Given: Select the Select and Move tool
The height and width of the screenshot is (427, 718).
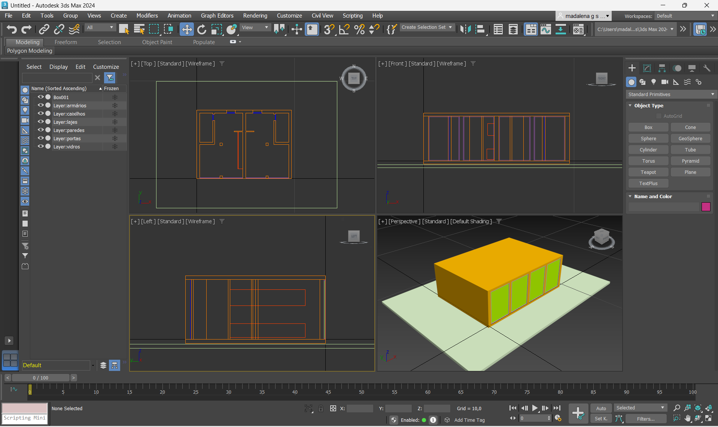Looking at the screenshot, I should pyautogui.click(x=186, y=29).
